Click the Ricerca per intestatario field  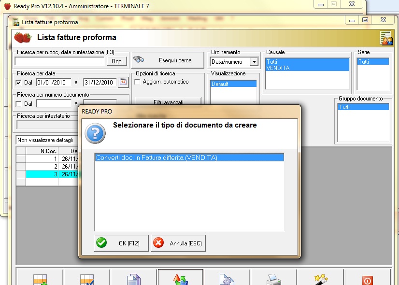coord(47,125)
